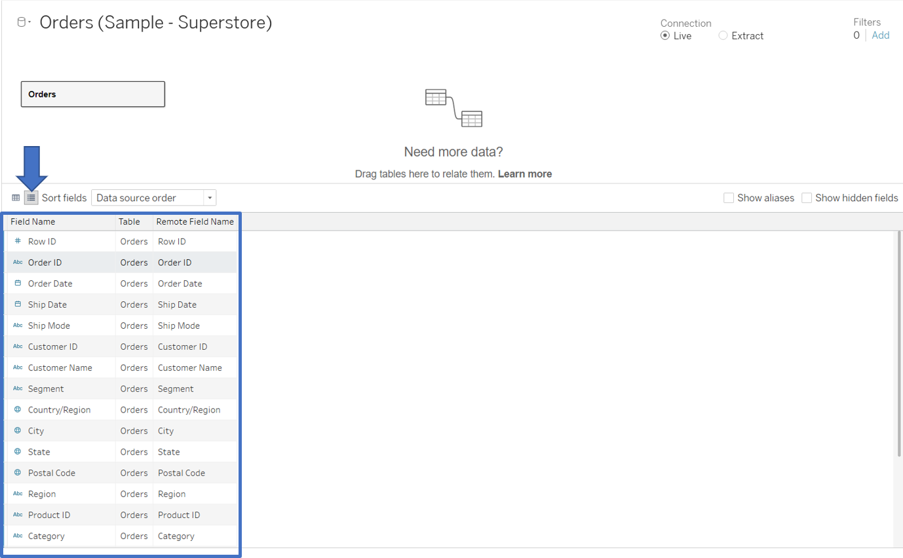Select field name Row ID
903x558 pixels.
41,242
